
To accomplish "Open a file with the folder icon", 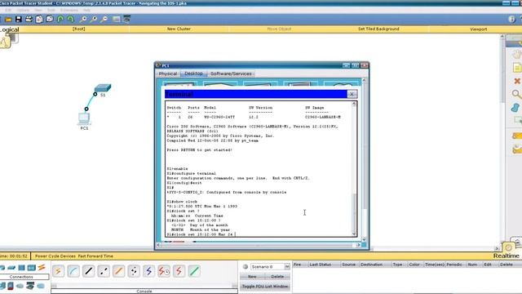I will [x=8, y=20].
